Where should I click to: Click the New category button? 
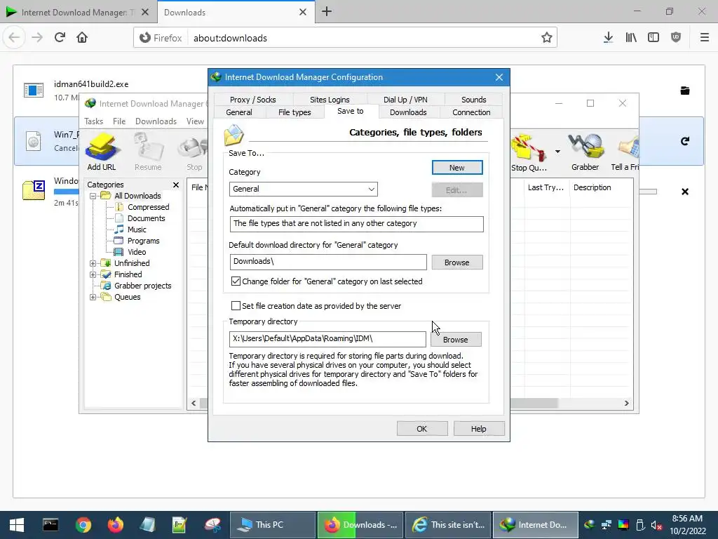coord(457,168)
